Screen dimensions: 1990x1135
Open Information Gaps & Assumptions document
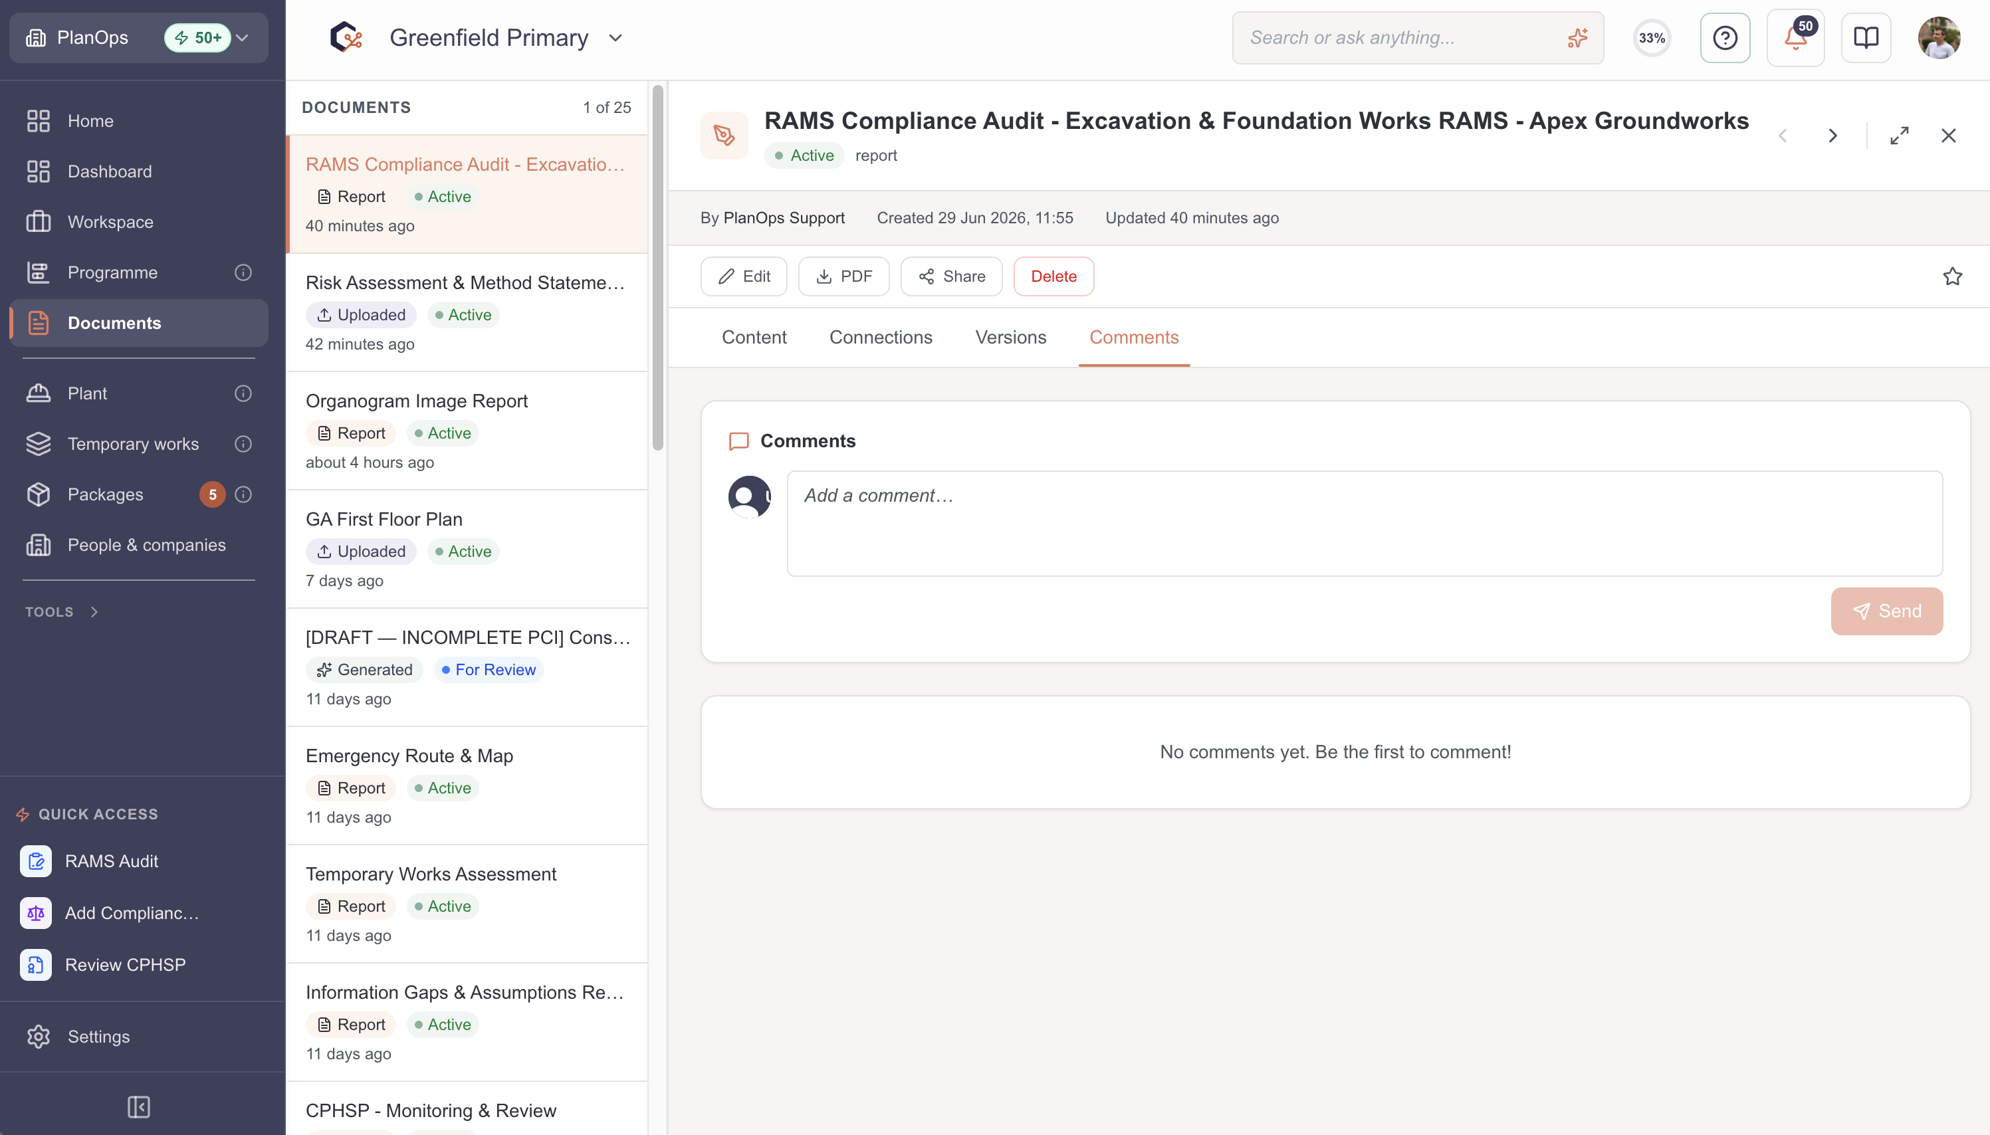coord(467,1023)
